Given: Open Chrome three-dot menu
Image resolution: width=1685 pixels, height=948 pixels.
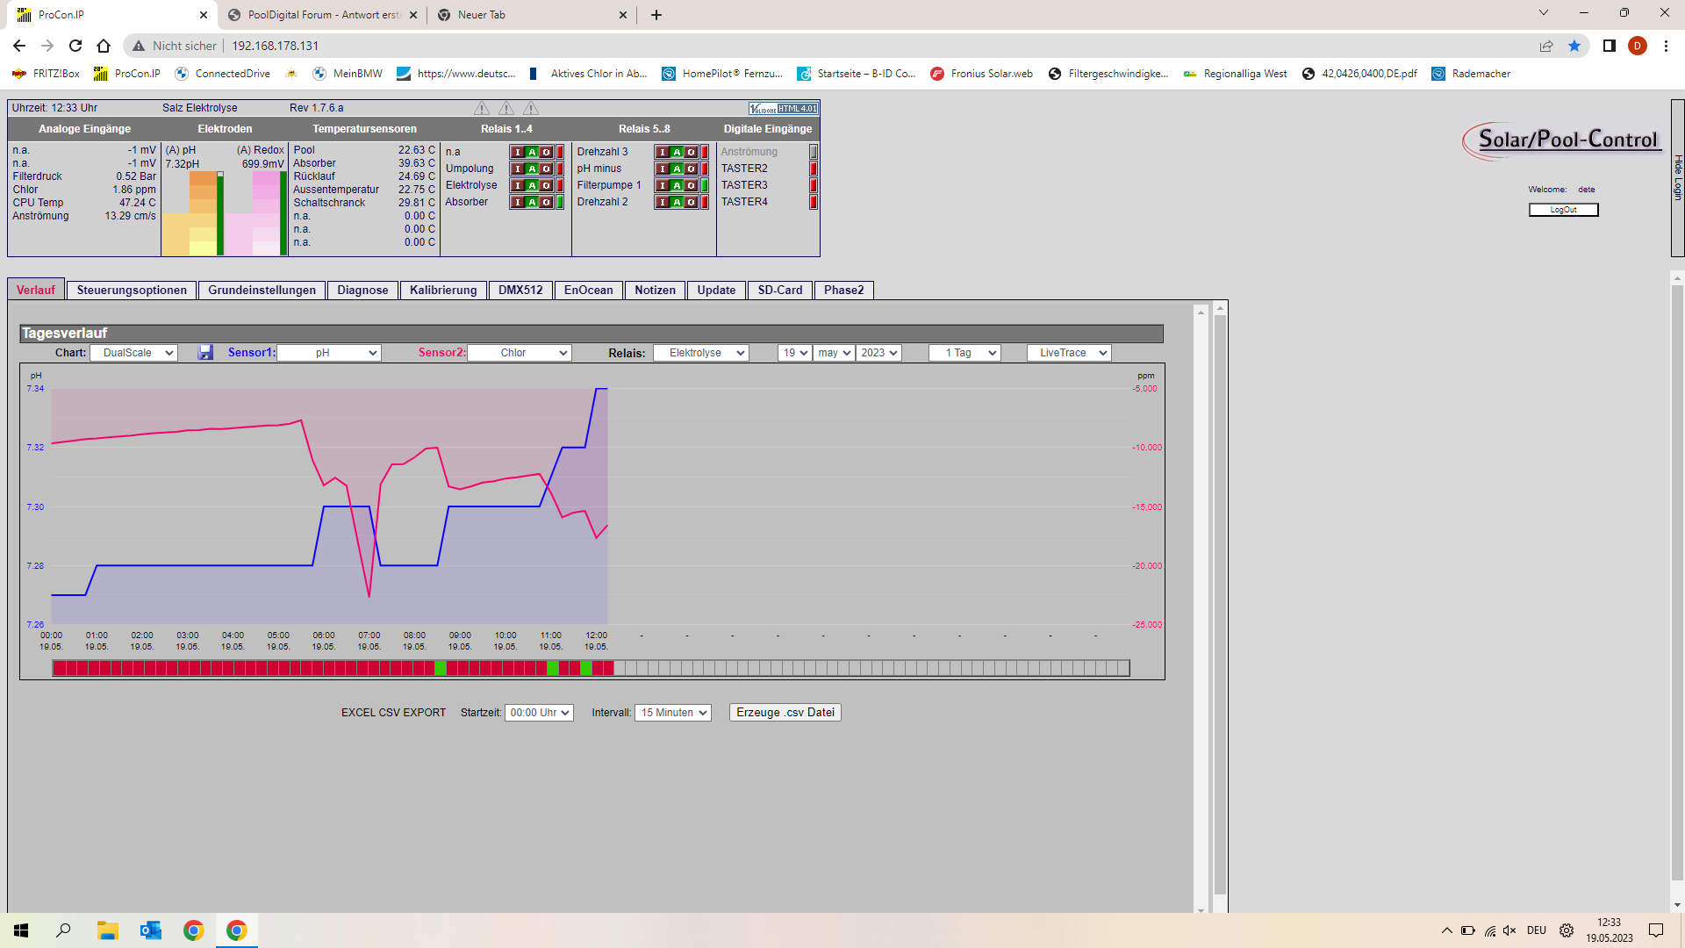Looking at the screenshot, I should [1666, 46].
